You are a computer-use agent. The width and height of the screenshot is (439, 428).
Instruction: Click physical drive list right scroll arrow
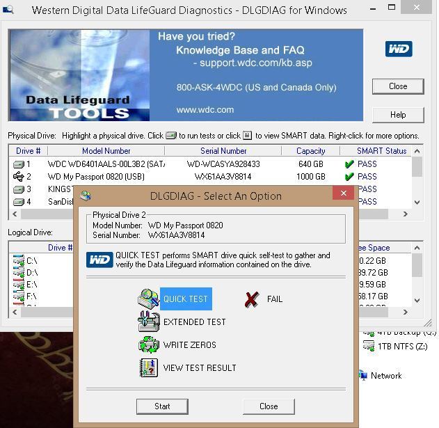(405, 214)
